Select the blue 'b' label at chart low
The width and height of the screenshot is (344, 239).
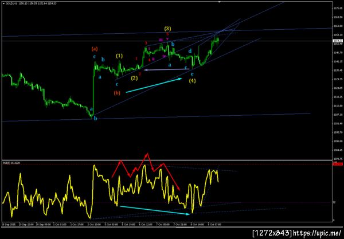pos(95,119)
